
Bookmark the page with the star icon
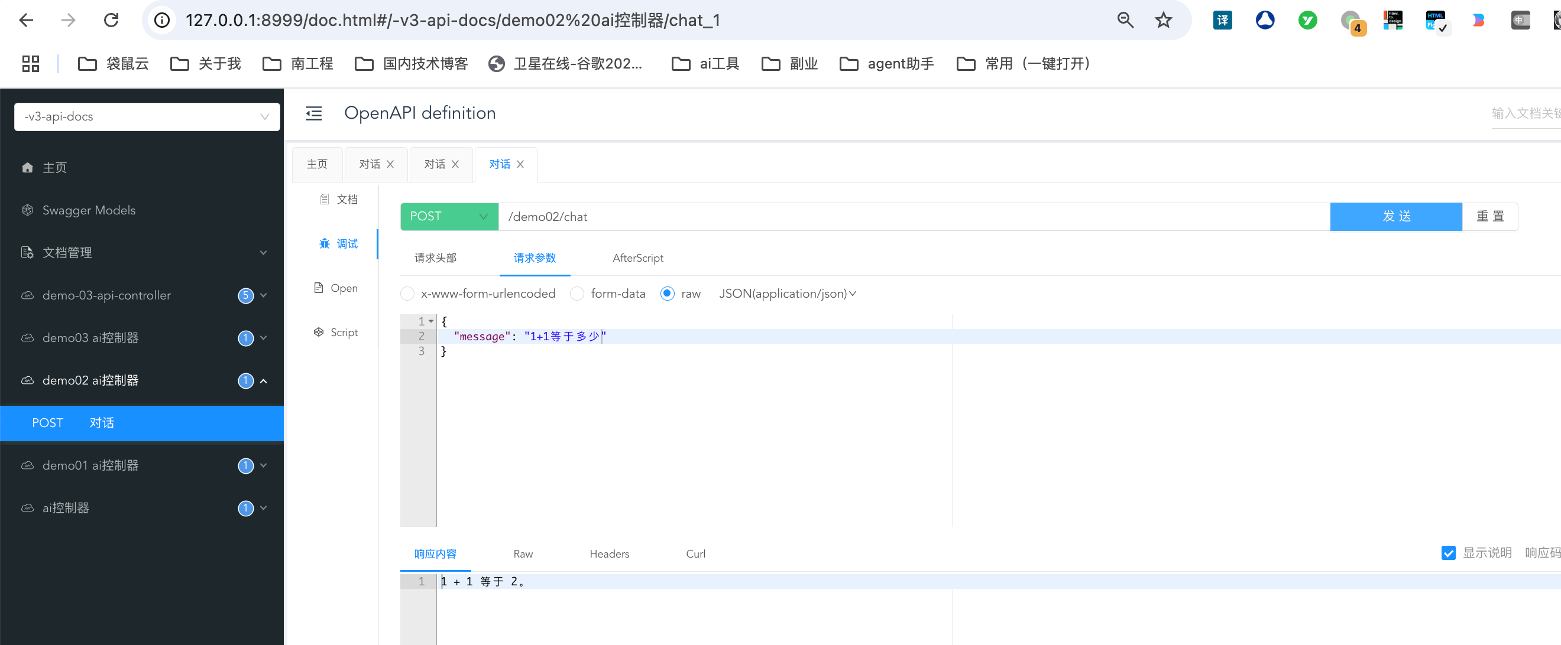(x=1163, y=20)
